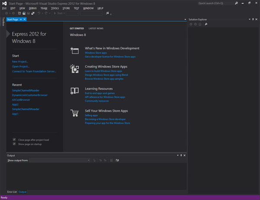
Task: Switch to the LATEST NEWS tab
Action: 96,29
